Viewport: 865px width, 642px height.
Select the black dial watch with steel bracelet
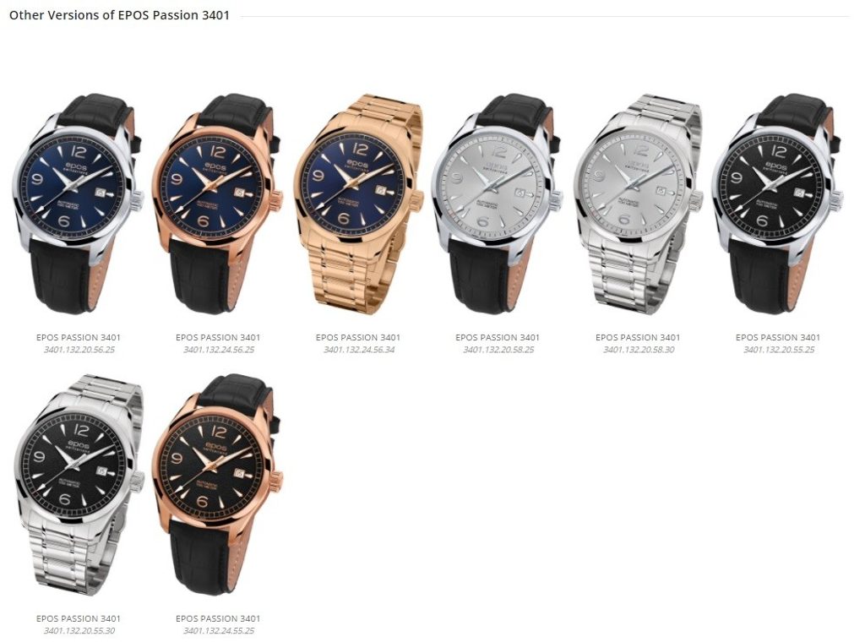click(79, 486)
